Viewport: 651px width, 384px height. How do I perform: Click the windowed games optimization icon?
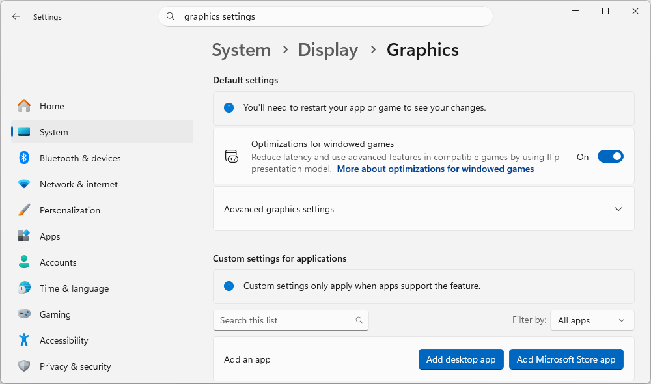[x=231, y=156]
